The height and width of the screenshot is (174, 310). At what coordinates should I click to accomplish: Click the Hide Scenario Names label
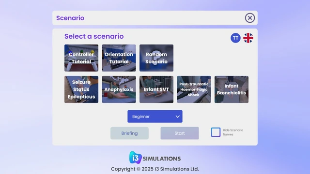pos(233,132)
